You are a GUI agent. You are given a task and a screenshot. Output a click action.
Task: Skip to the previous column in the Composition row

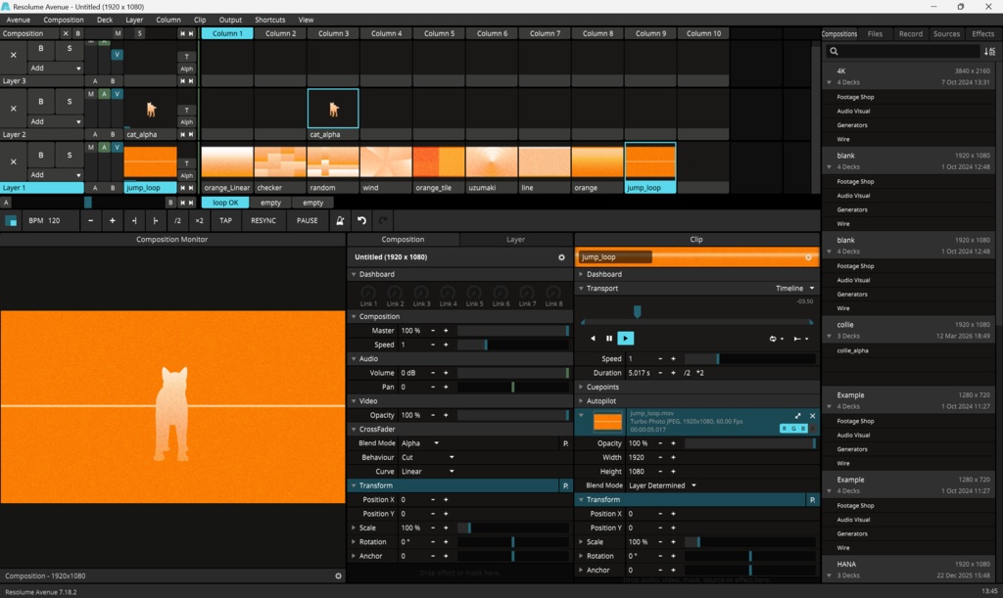coord(182,33)
